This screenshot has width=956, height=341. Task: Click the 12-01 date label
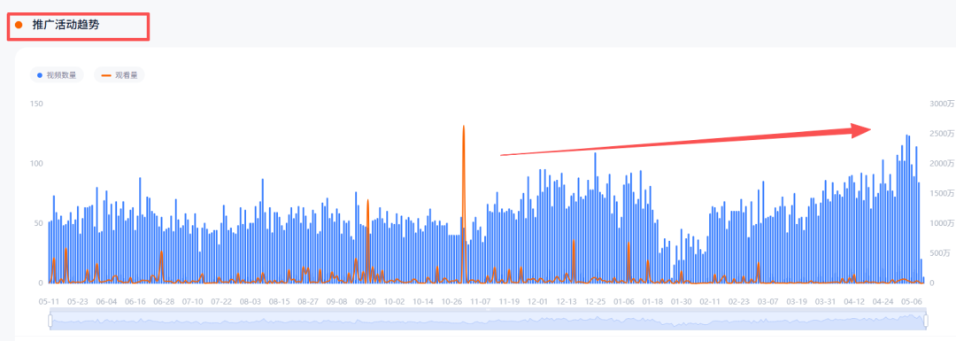[538, 301]
